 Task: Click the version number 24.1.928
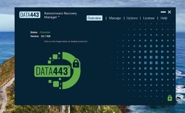coord(46,36)
